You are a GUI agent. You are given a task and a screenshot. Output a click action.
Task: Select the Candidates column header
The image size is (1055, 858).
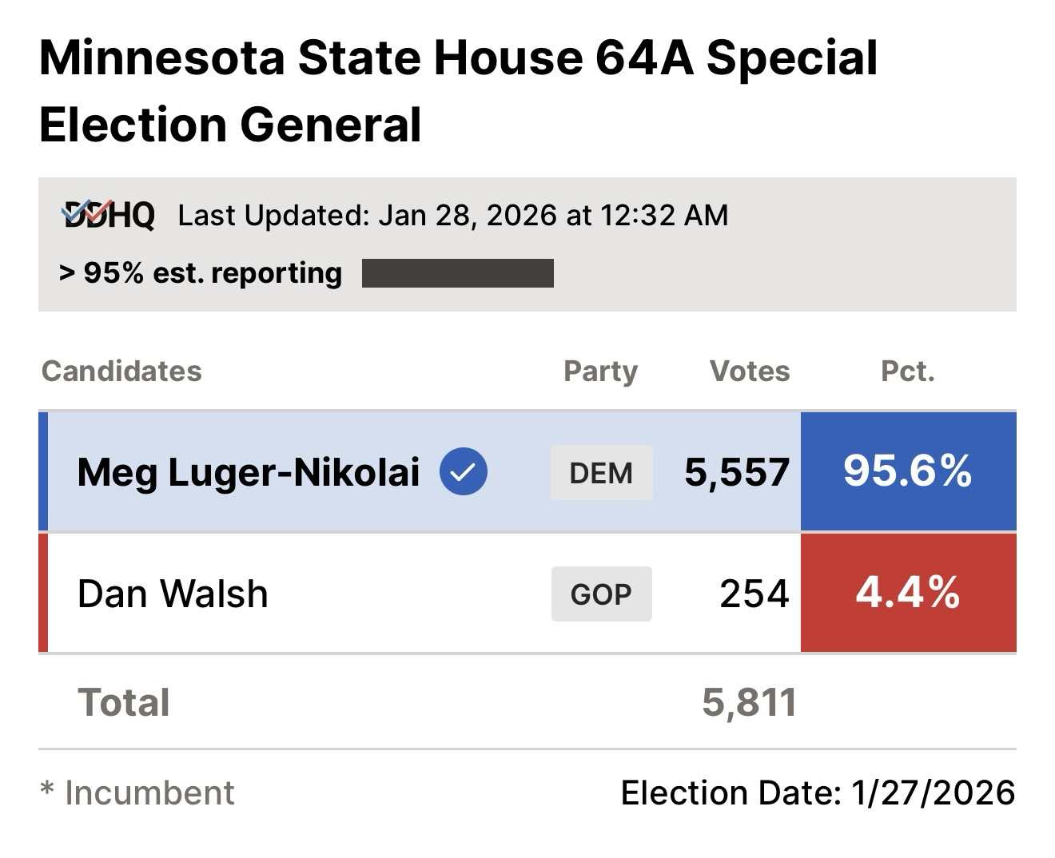[x=121, y=371]
